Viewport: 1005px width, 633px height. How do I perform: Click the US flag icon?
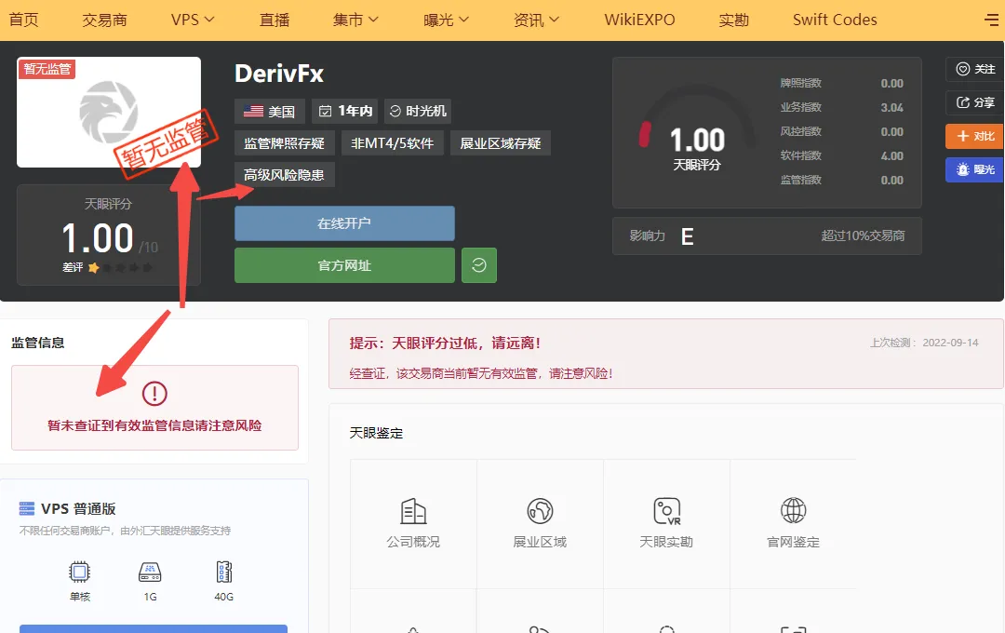(253, 111)
